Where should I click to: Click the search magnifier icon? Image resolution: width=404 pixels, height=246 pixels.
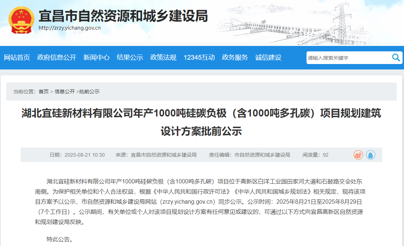click(x=396, y=58)
